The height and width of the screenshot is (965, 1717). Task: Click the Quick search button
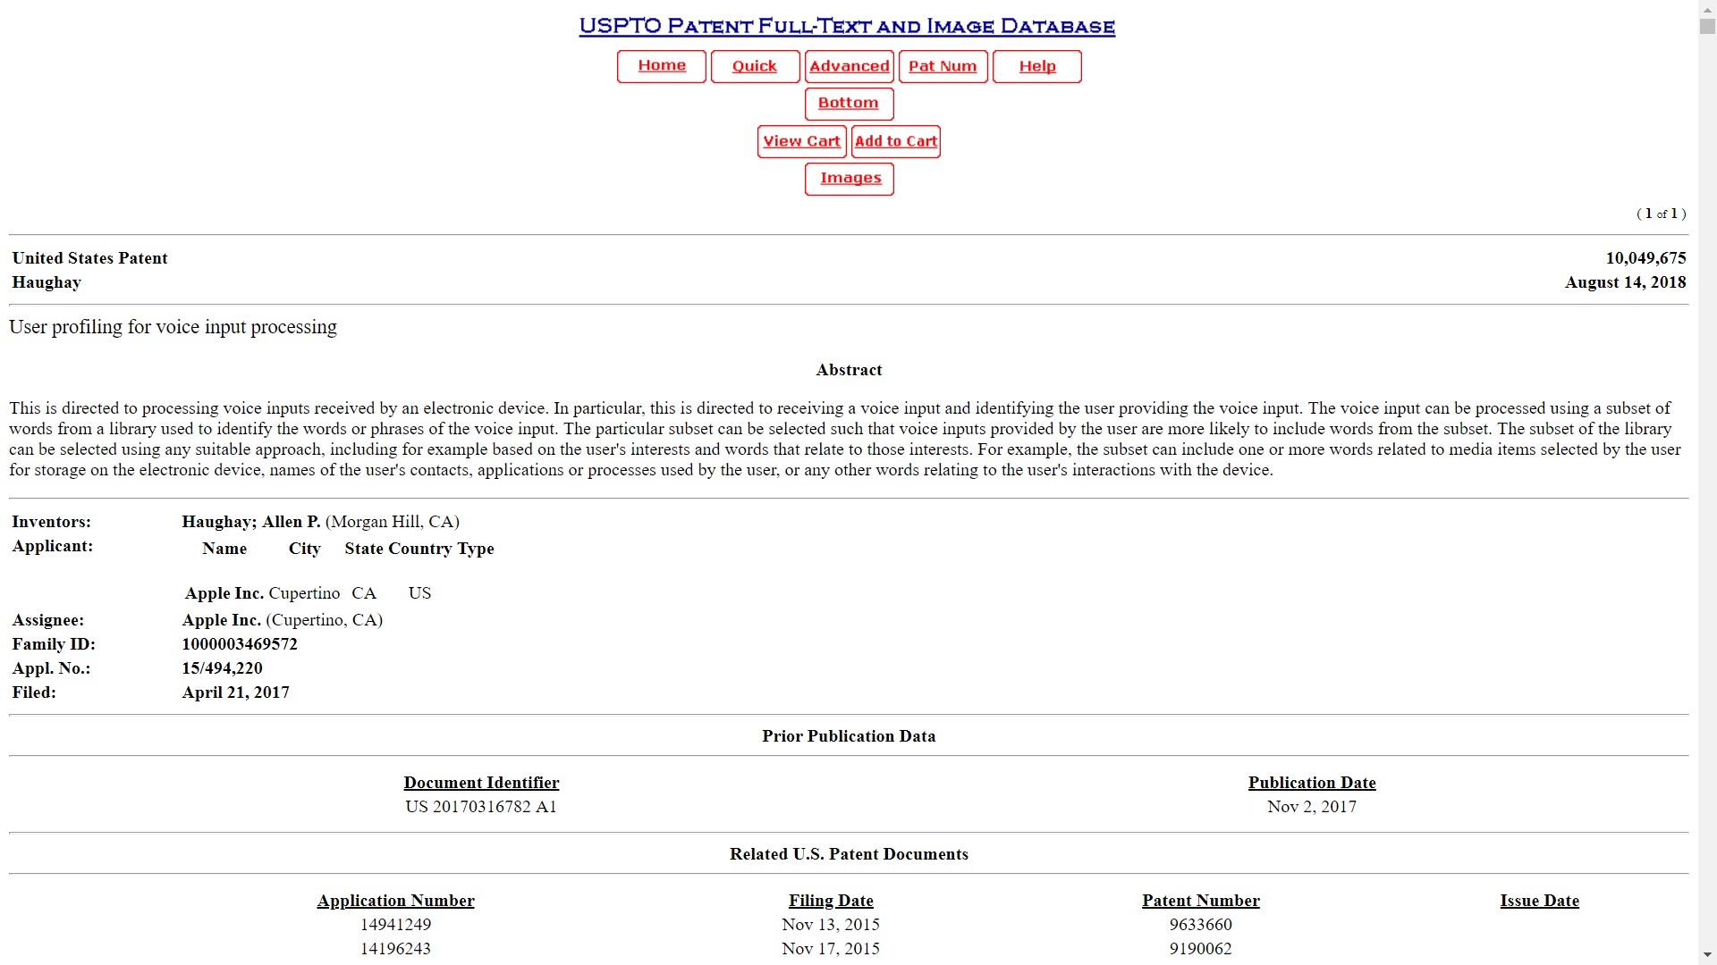755,65
